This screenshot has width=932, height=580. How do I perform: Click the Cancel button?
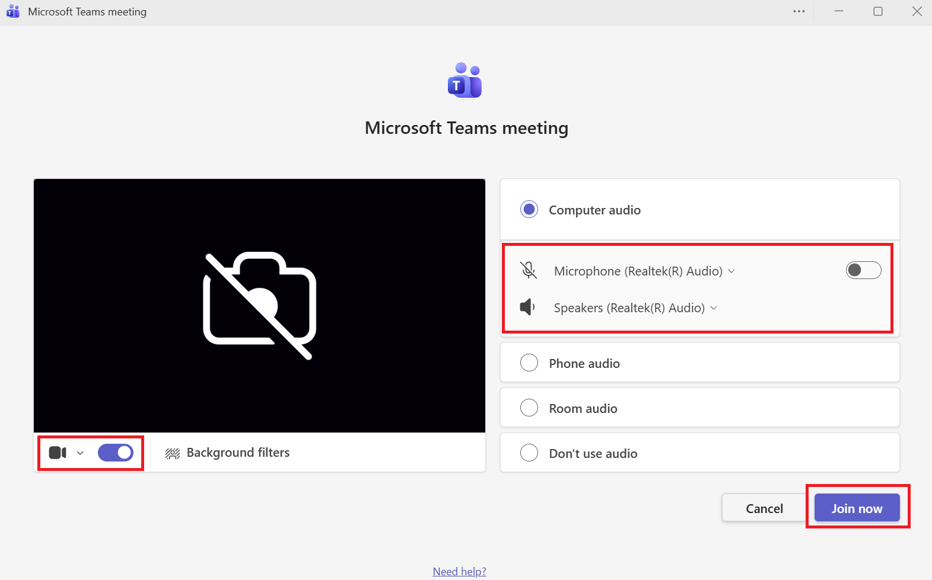764,508
